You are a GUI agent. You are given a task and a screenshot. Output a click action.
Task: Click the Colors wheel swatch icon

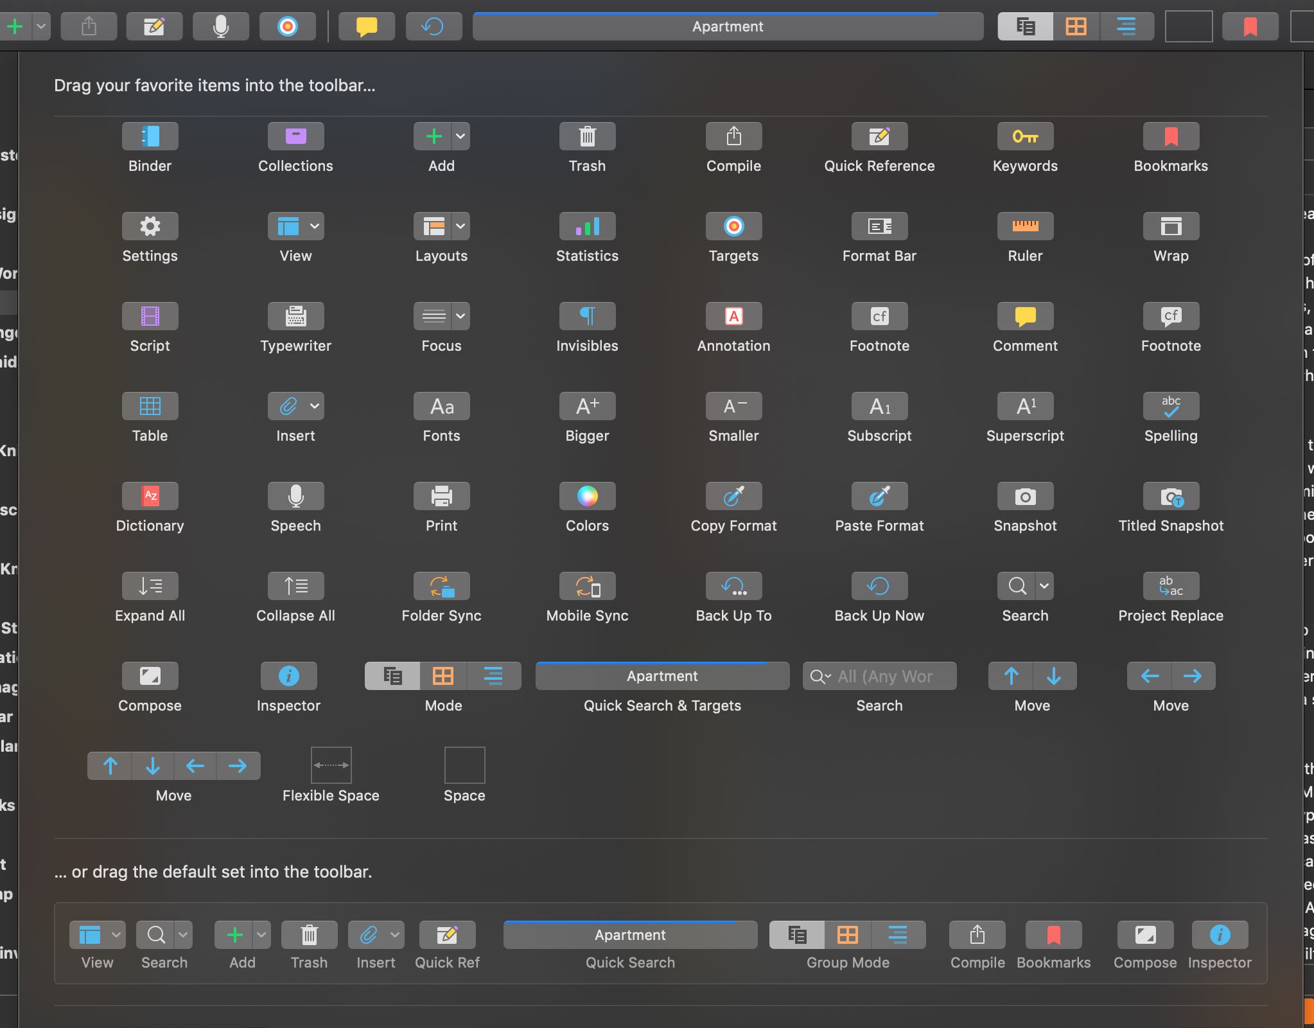pos(587,496)
